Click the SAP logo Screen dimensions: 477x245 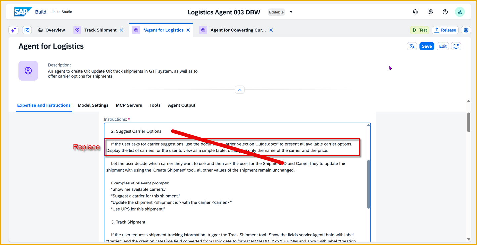click(x=23, y=12)
